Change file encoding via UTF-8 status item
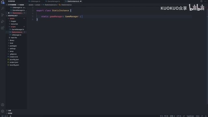 point(179,116)
